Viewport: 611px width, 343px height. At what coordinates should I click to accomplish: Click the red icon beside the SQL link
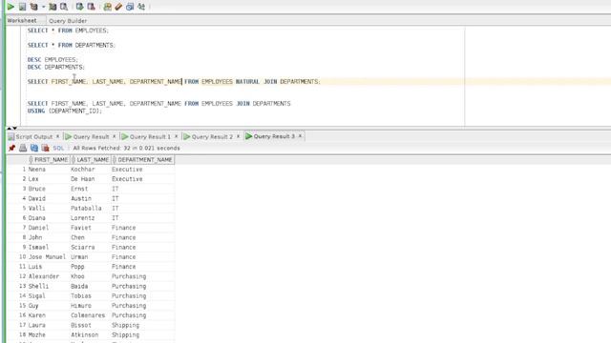coord(45,148)
